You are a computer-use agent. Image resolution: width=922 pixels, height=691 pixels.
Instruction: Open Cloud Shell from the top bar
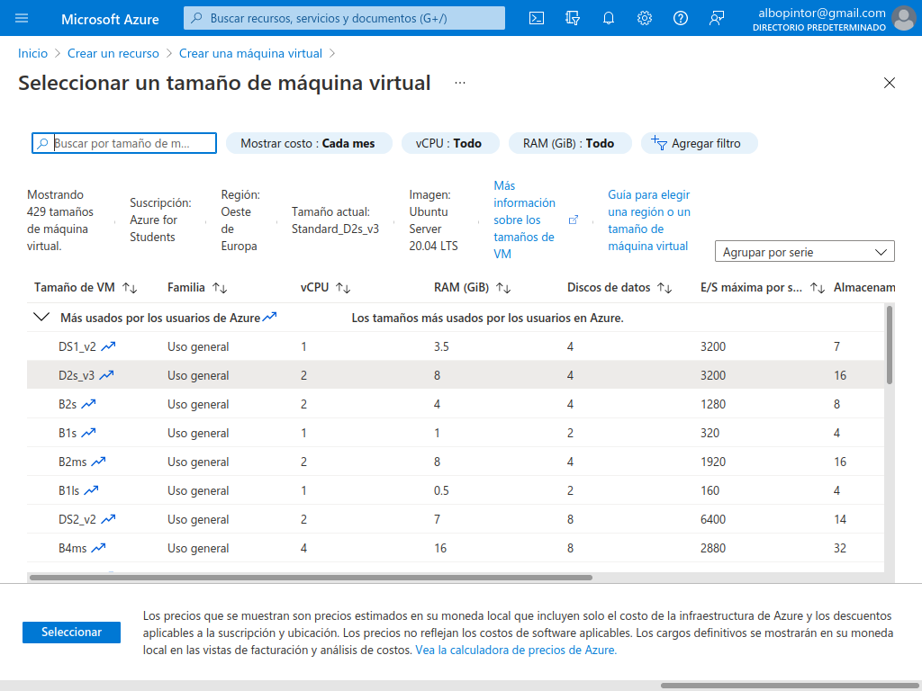coord(537,18)
